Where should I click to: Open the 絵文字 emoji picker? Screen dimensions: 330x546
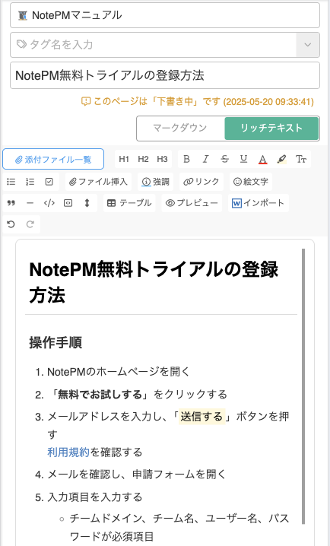click(x=251, y=182)
